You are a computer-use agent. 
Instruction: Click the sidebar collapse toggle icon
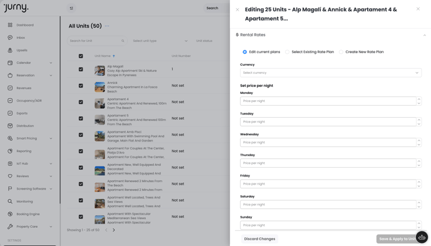pyautogui.click(x=71, y=8)
